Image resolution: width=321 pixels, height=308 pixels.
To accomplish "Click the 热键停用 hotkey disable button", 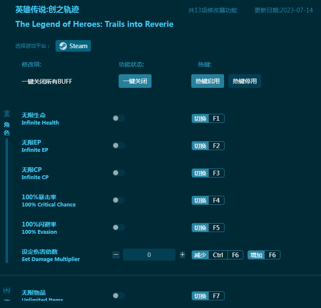I will (x=245, y=81).
